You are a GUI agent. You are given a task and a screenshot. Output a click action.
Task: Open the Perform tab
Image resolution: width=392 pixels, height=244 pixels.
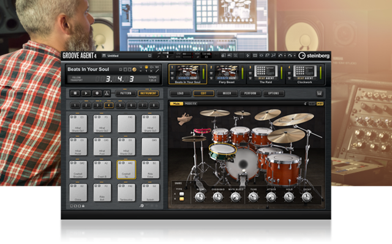coord(251,94)
